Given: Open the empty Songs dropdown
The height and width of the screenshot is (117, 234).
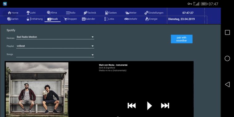Looking at the screenshot, I should pyautogui.click(x=55, y=55).
